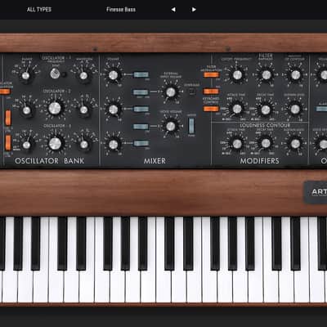Toggle vertical orange switch beside Oscillator 2 range
Viewport: 327px width, 327px height.
tap(8, 118)
